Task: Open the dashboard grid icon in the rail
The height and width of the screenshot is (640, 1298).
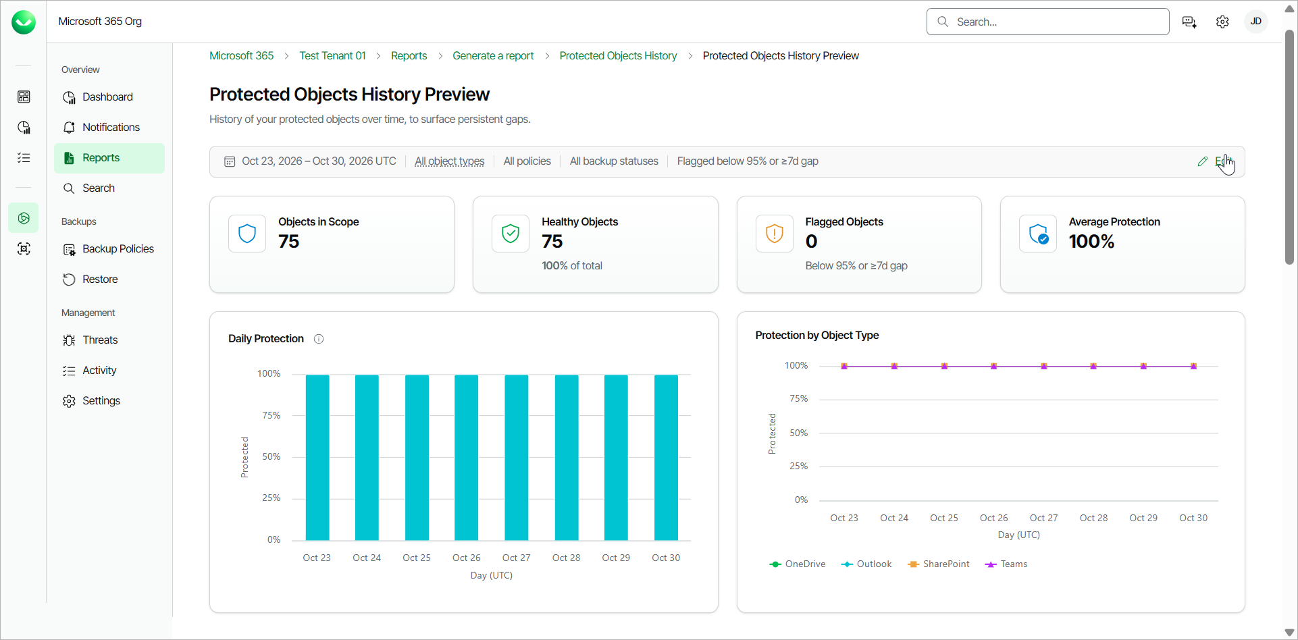Action: click(24, 97)
